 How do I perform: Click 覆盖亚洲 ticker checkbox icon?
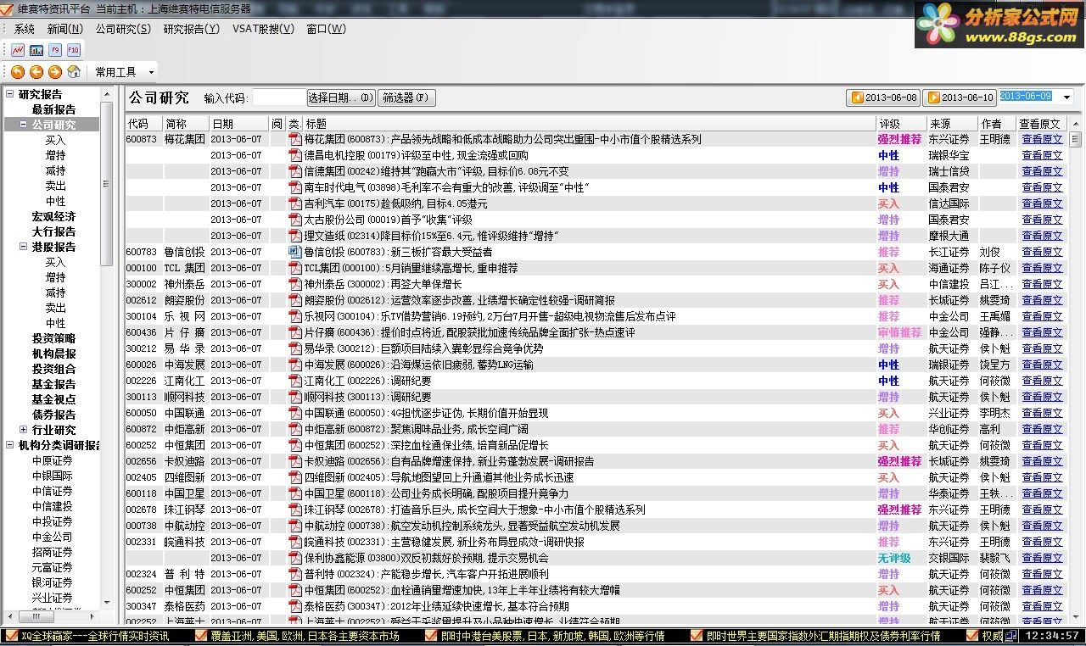point(200,636)
